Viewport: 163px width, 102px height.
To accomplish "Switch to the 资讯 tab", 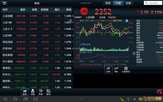I will pos(108,3).
